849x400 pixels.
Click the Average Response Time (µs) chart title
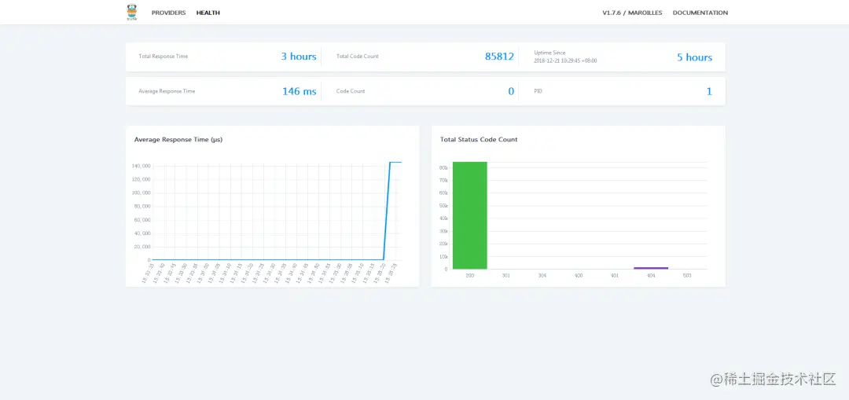[178, 140]
